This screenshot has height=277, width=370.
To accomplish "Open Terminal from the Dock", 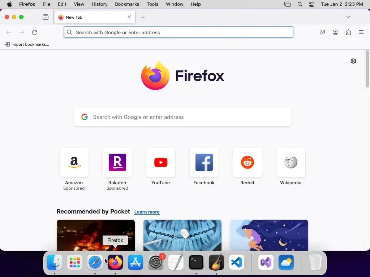I will click(196, 262).
